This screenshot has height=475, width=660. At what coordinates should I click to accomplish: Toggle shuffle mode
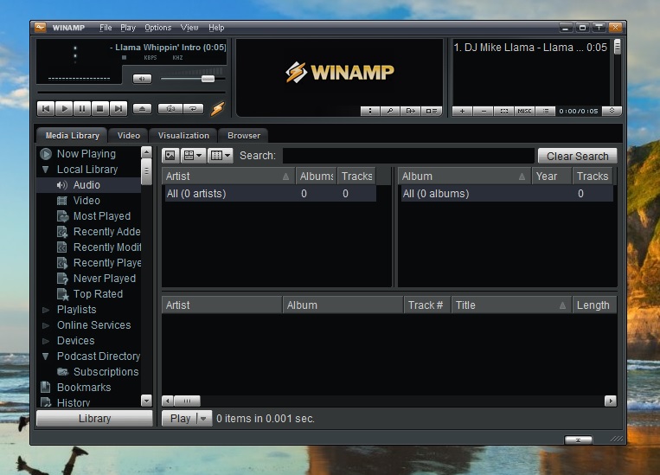(x=170, y=109)
